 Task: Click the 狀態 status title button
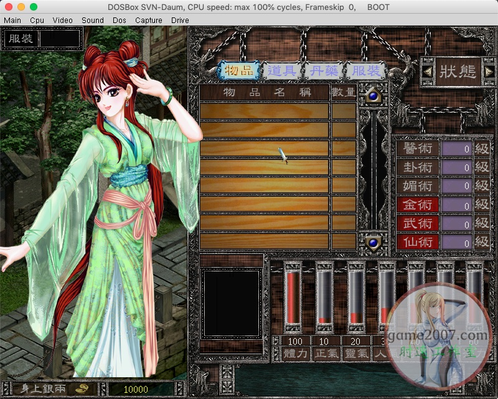pos(458,72)
